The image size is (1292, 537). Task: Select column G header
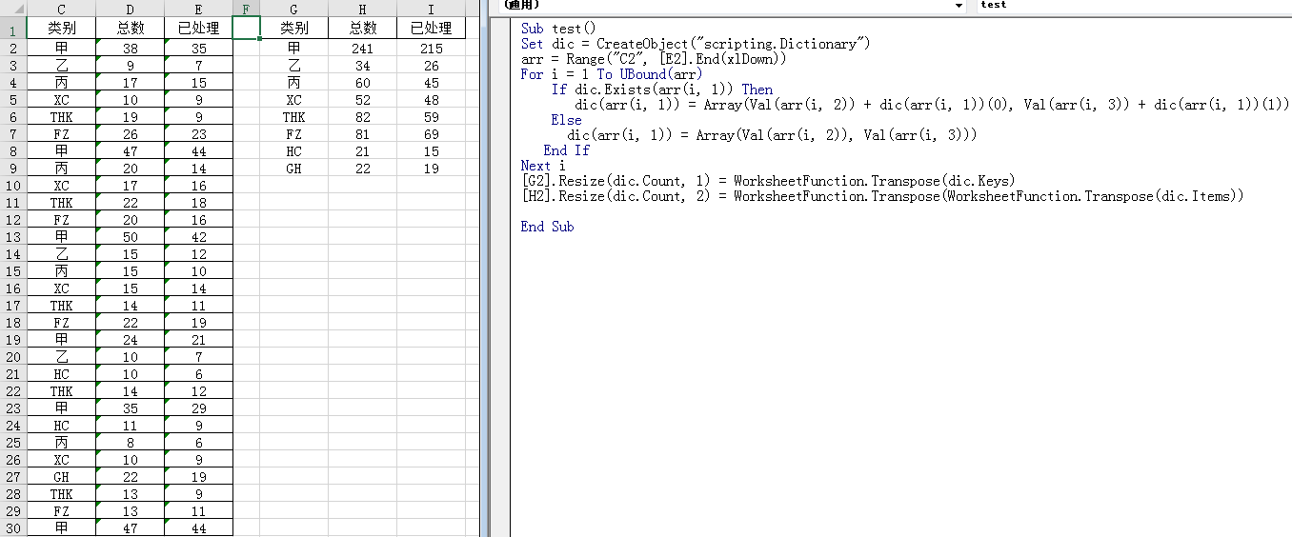pyautogui.click(x=294, y=9)
